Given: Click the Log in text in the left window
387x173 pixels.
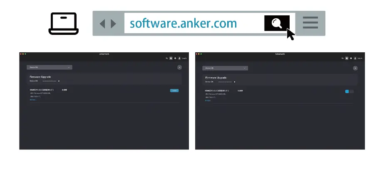Looking at the screenshot, I should click(x=184, y=58).
